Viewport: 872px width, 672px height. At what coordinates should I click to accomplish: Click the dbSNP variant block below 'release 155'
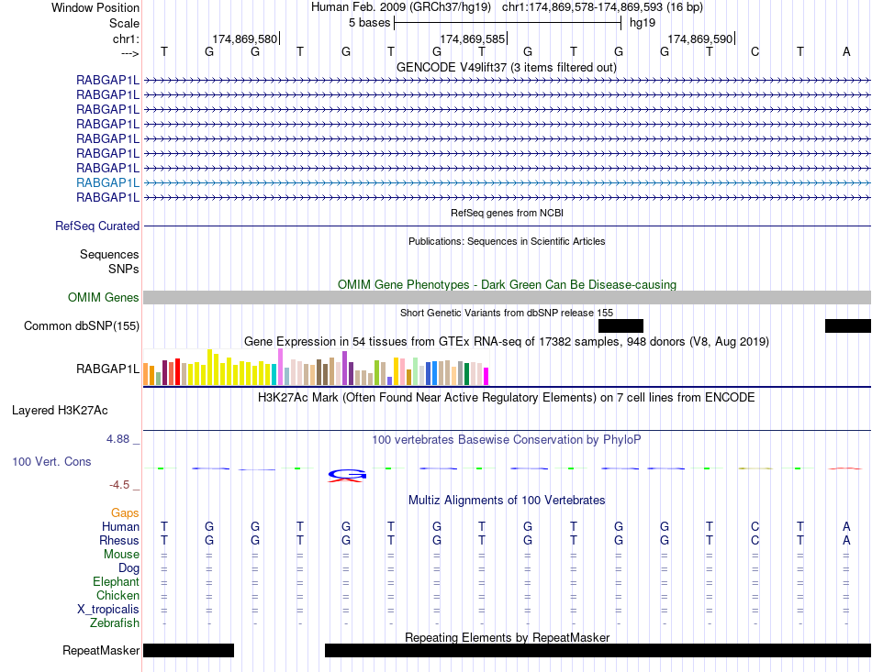(620, 326)
